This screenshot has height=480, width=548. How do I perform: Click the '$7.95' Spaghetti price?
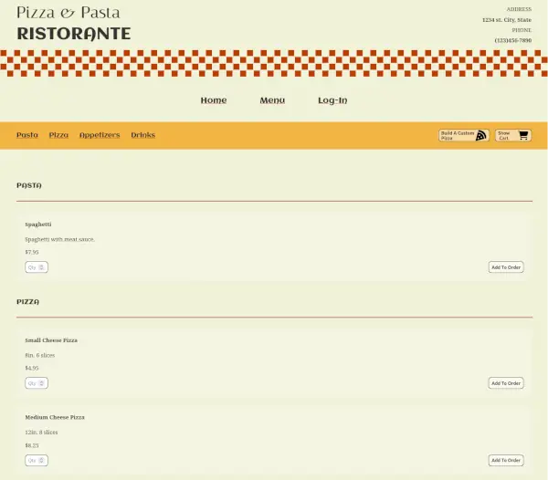[32, 252]
